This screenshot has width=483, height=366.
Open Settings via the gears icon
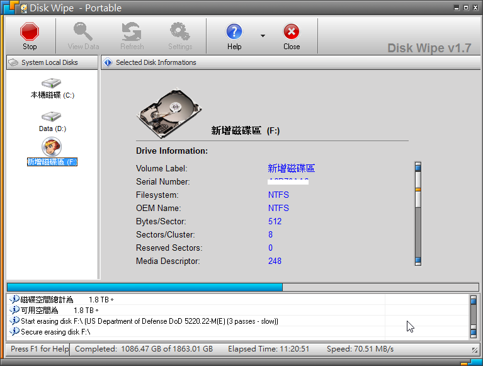pyautogui.click(x=180, y=32)
